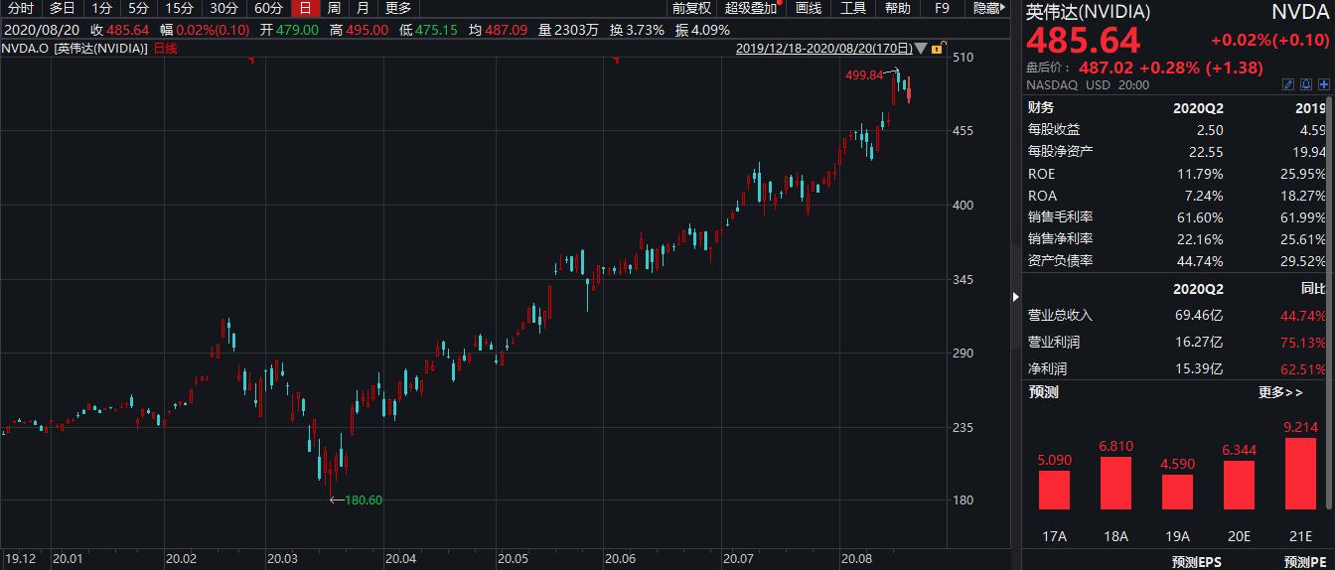The width and height of the screenshot is (1335, 570).
Task: Click the red 日线 chart label
Action: pos(164,48)
